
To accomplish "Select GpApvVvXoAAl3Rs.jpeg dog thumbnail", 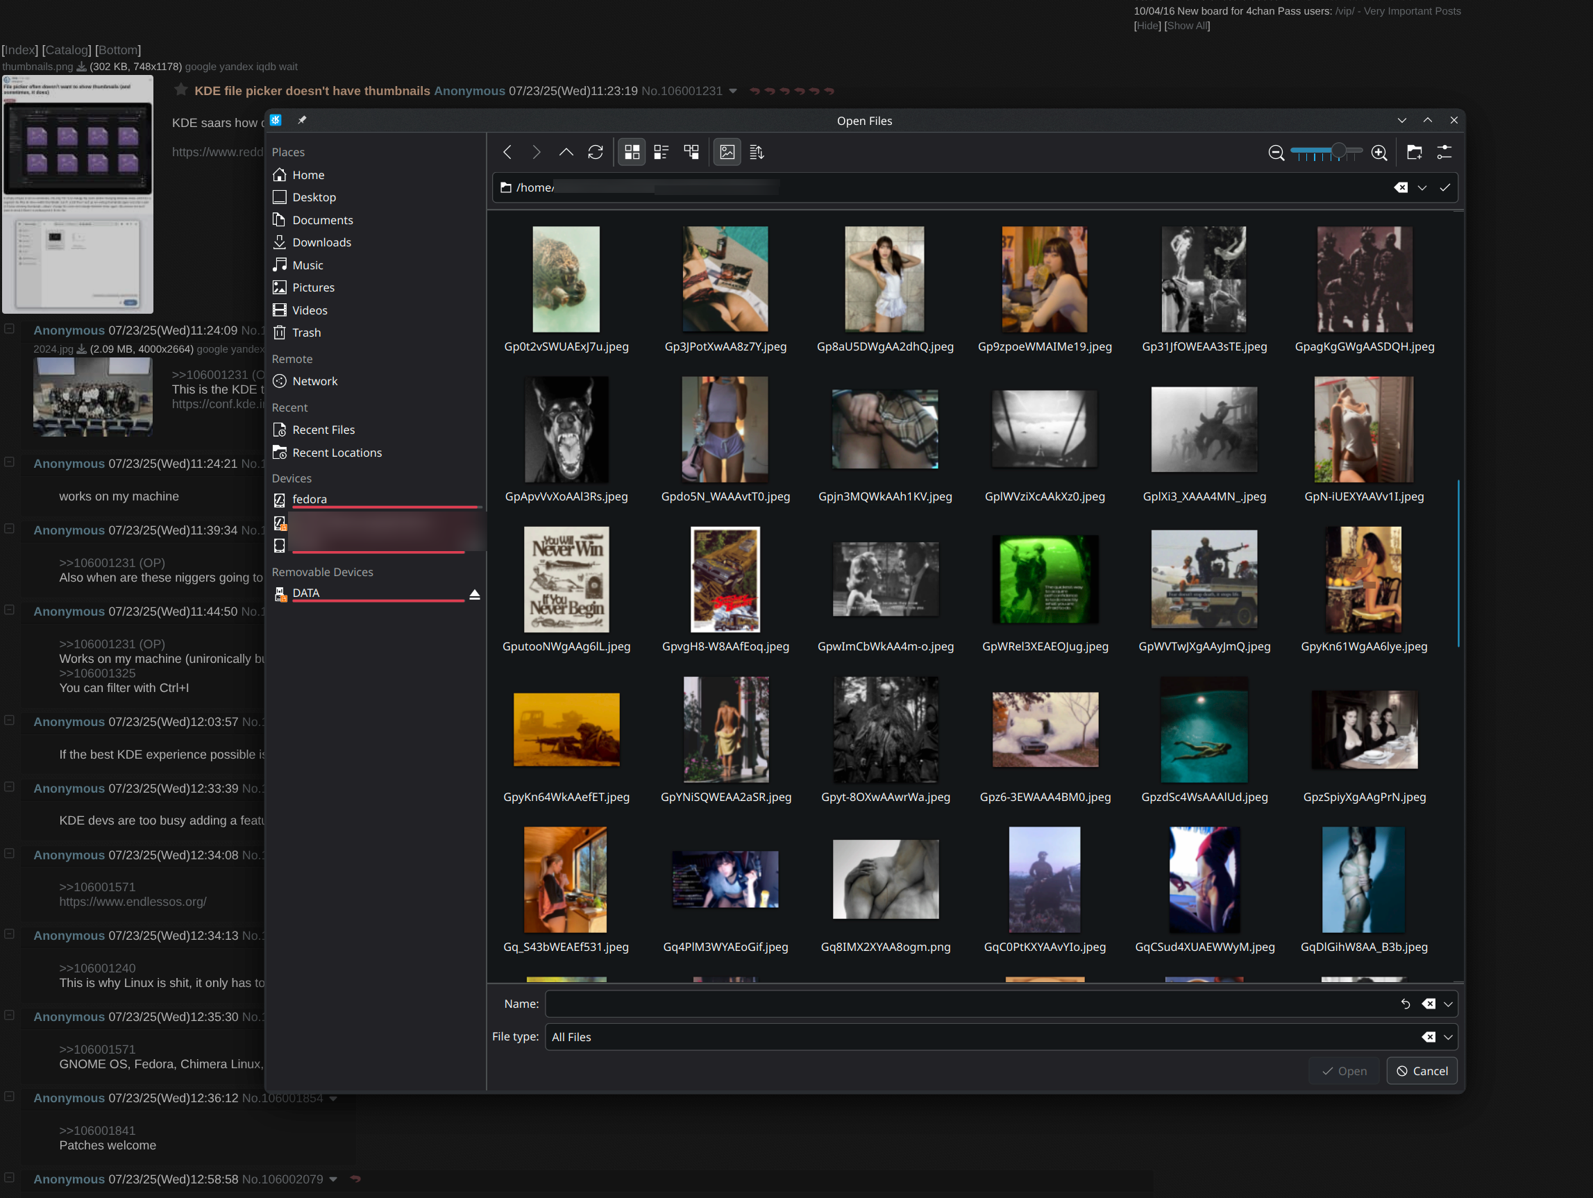I will pos(566,429).
